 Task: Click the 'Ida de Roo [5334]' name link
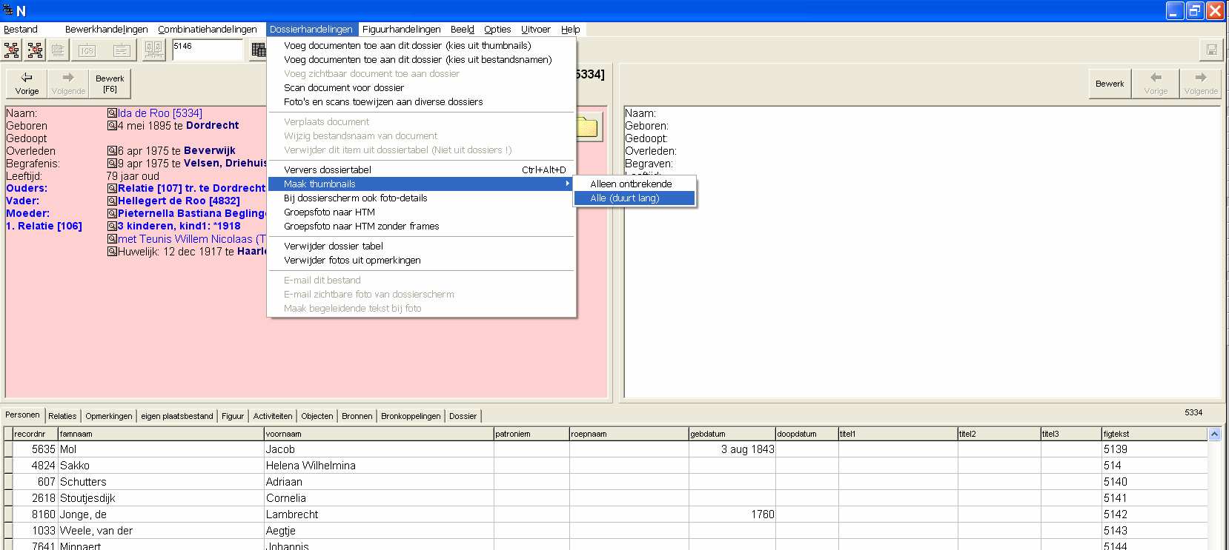[x=160, y=113]
